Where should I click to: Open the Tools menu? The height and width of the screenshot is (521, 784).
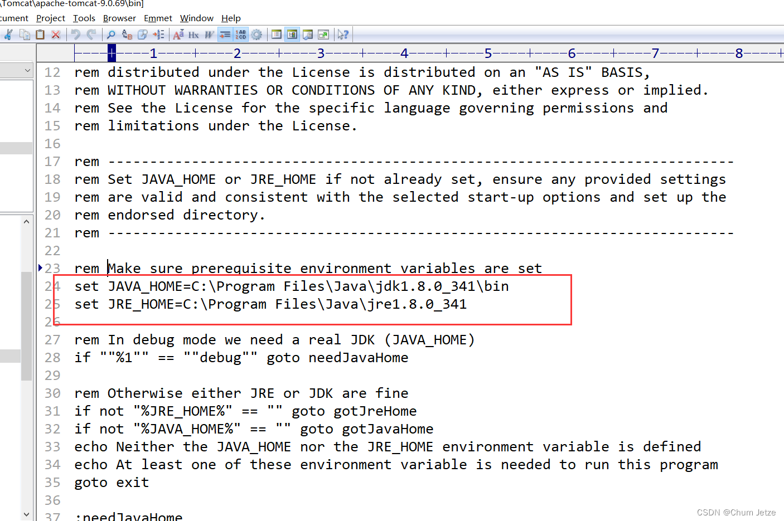pos(84,18)
